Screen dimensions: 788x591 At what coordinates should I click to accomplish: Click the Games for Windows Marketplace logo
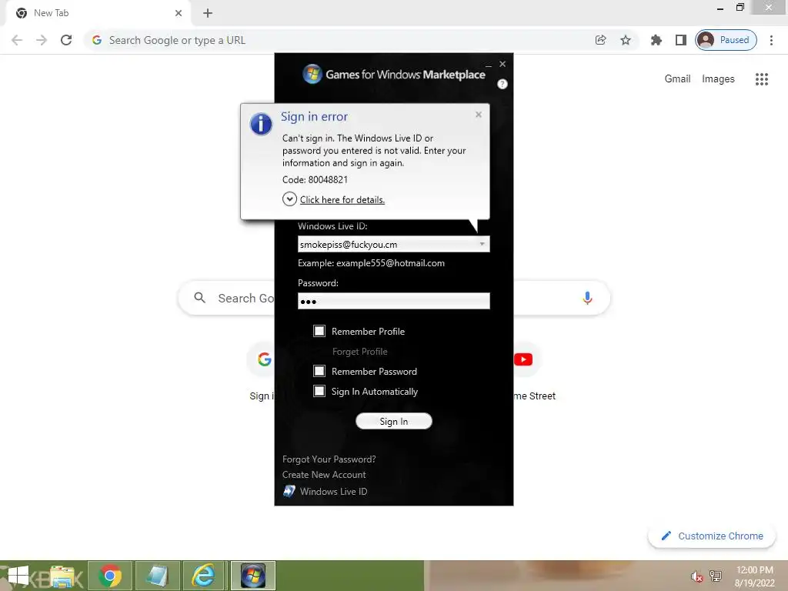point(394,75)
